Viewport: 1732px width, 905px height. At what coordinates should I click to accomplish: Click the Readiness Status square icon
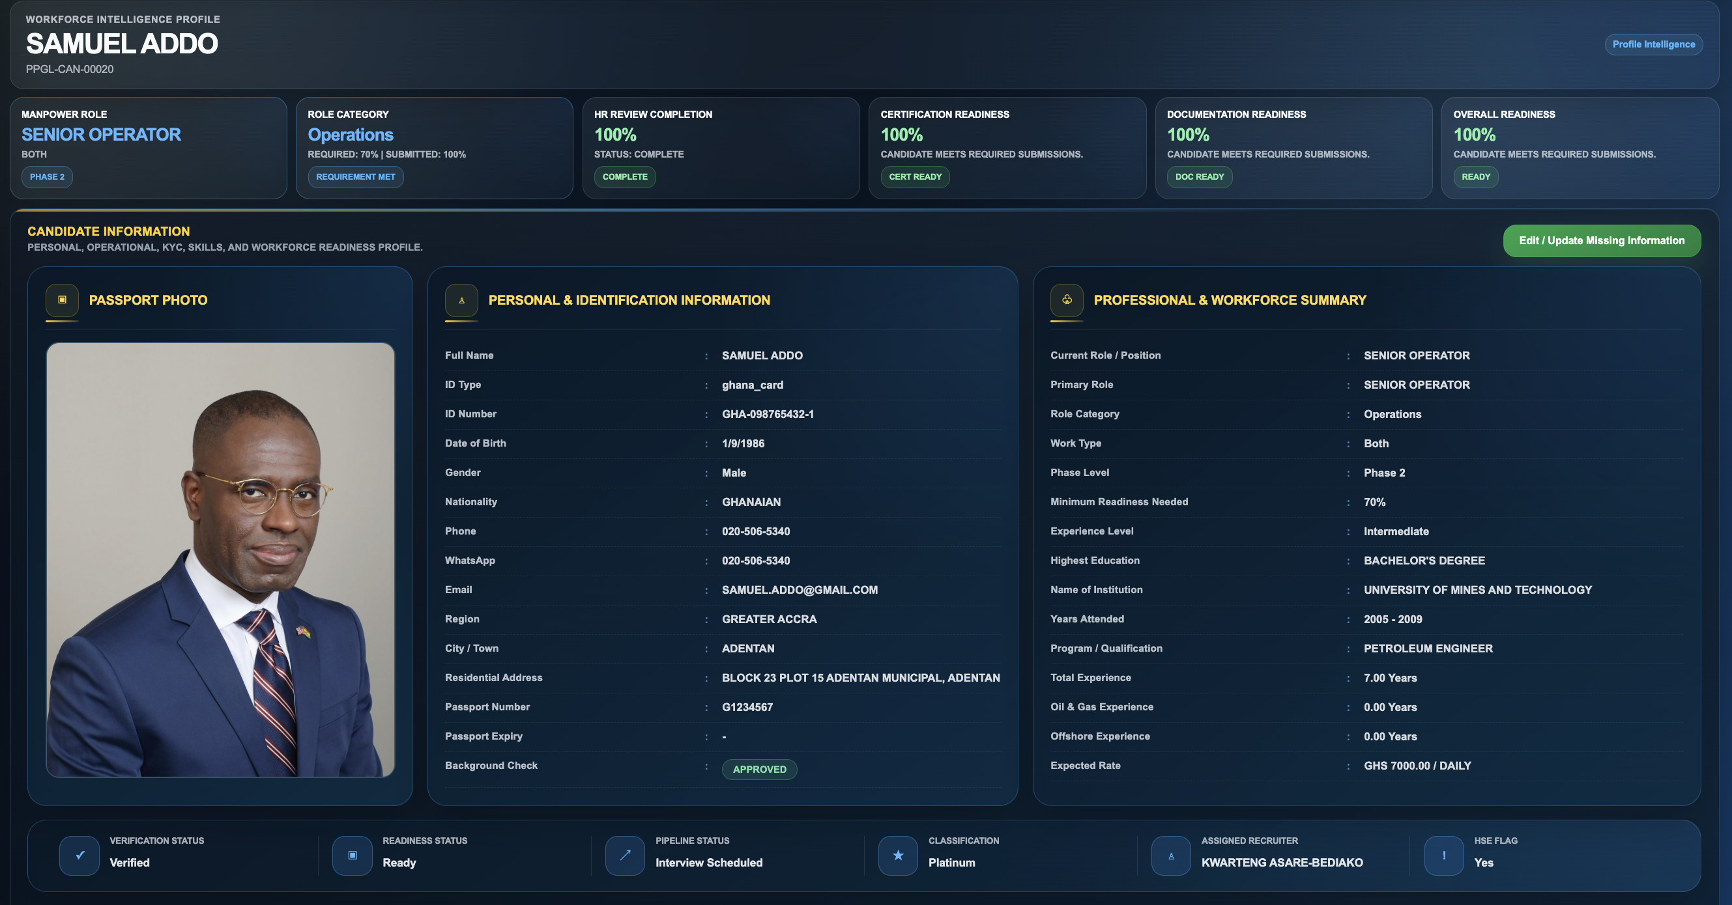pos(353,856)
